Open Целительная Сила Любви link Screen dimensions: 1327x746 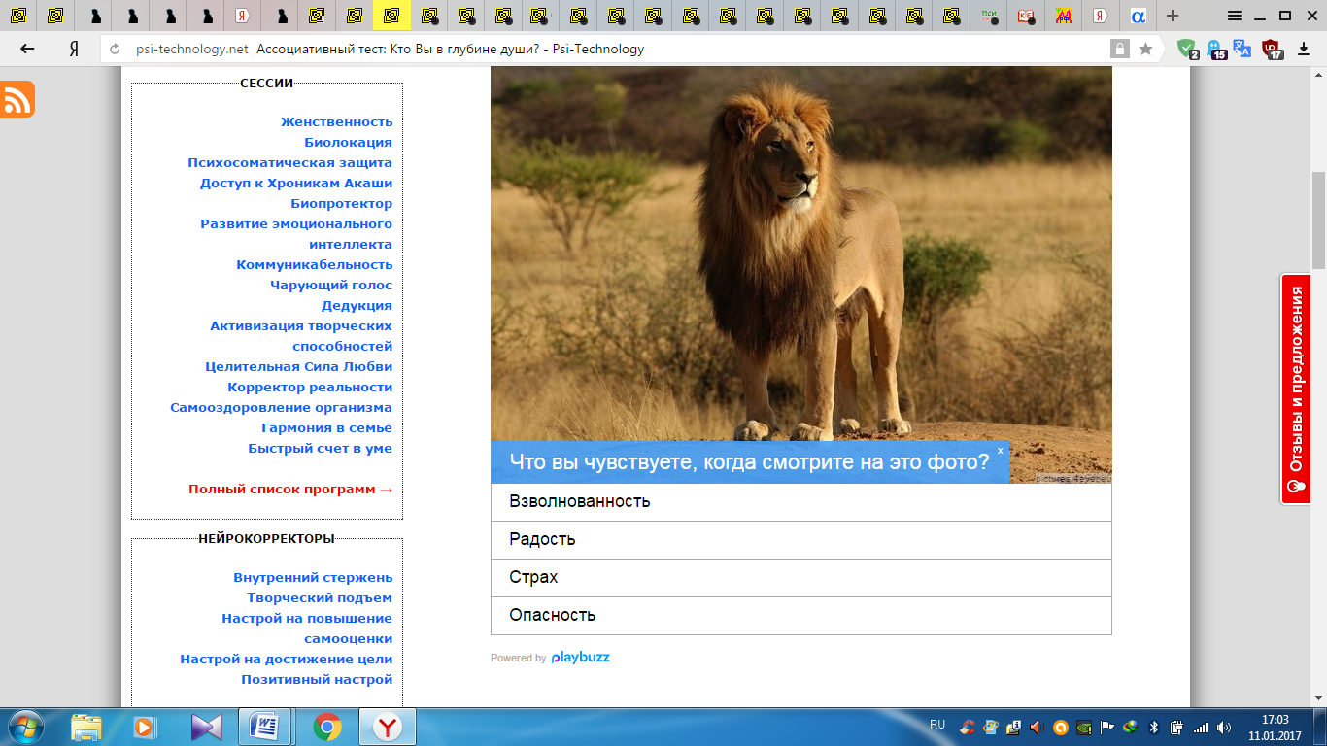pos(298,366)
